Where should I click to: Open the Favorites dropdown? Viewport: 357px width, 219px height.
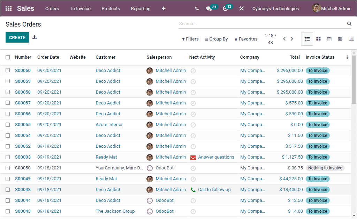click(246, 39)
